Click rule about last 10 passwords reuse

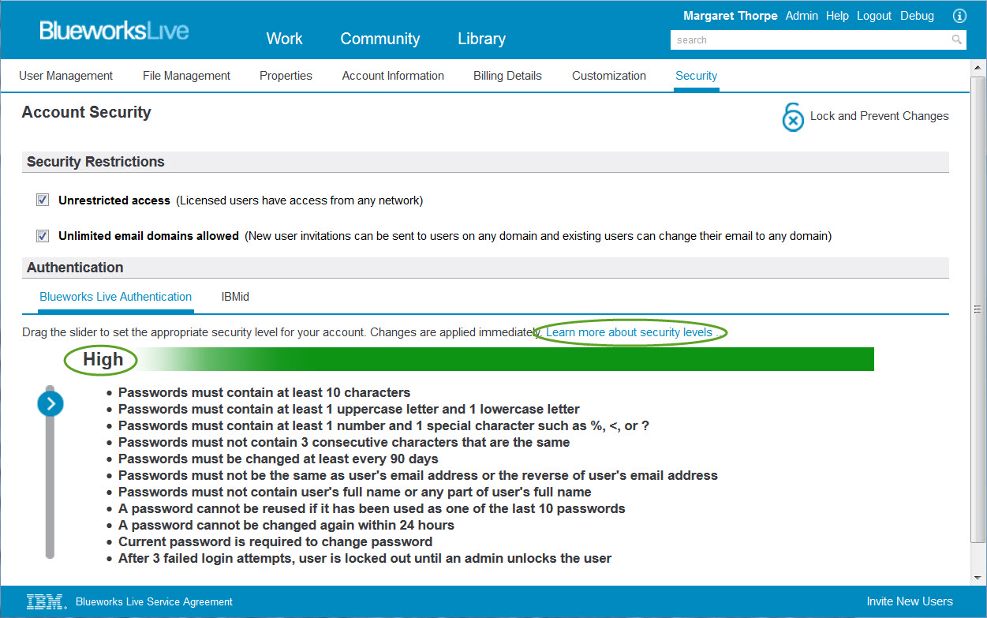[372, 508]
